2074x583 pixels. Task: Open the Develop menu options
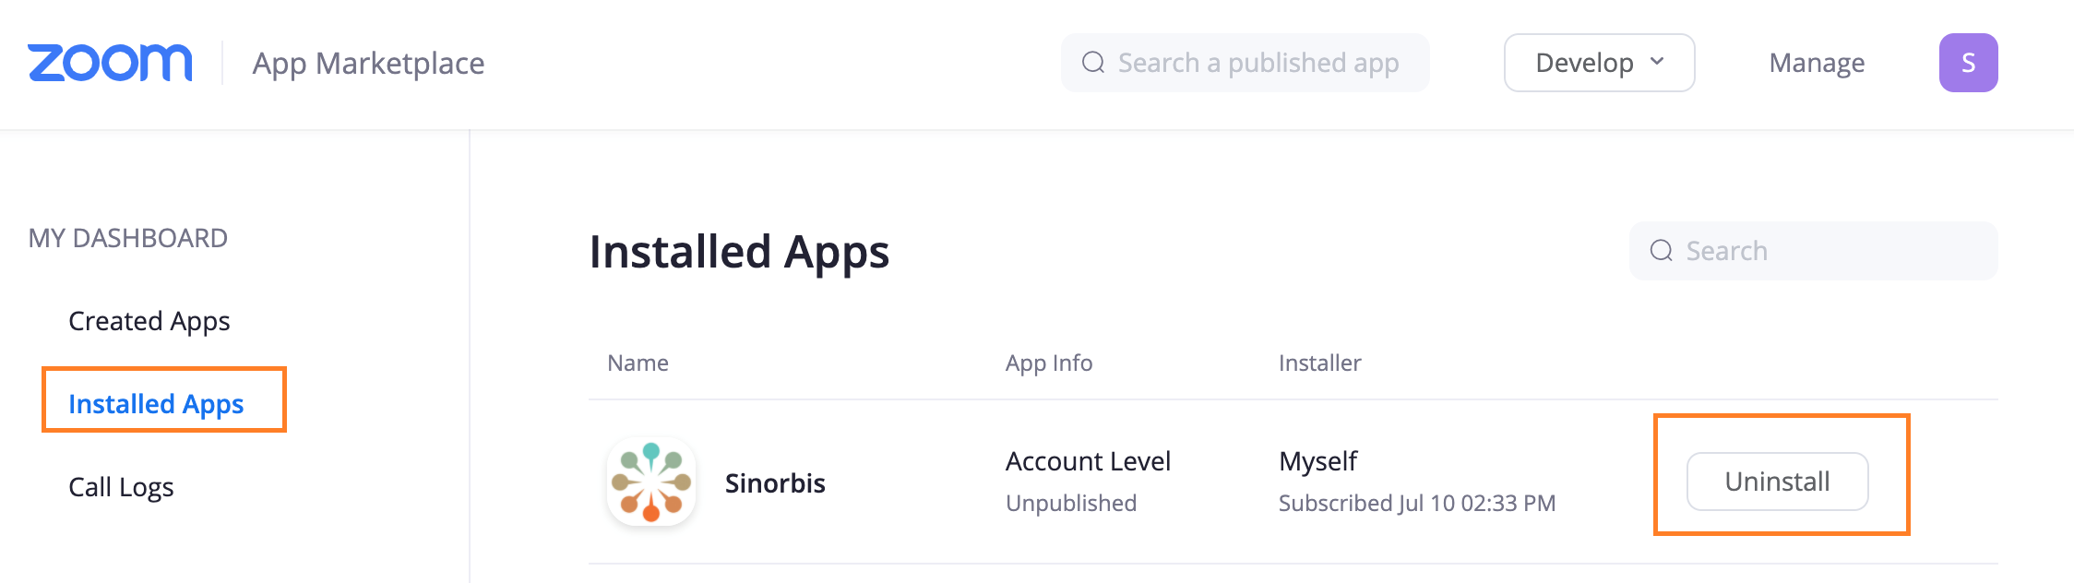(1598, 62)
